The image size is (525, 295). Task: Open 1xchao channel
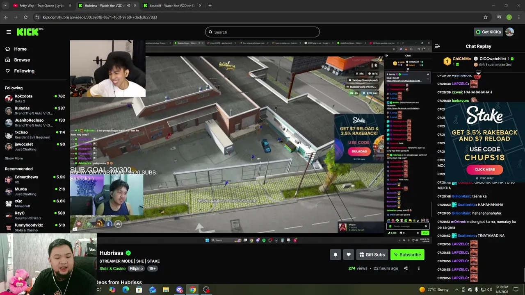point(35,134)
